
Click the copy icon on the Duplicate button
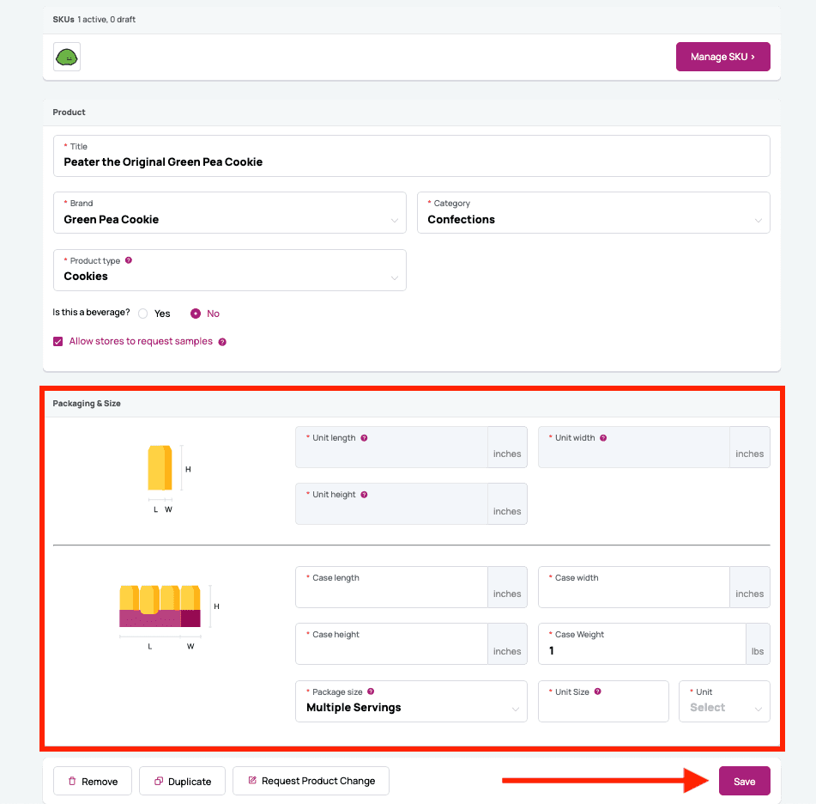coord(158,781)
